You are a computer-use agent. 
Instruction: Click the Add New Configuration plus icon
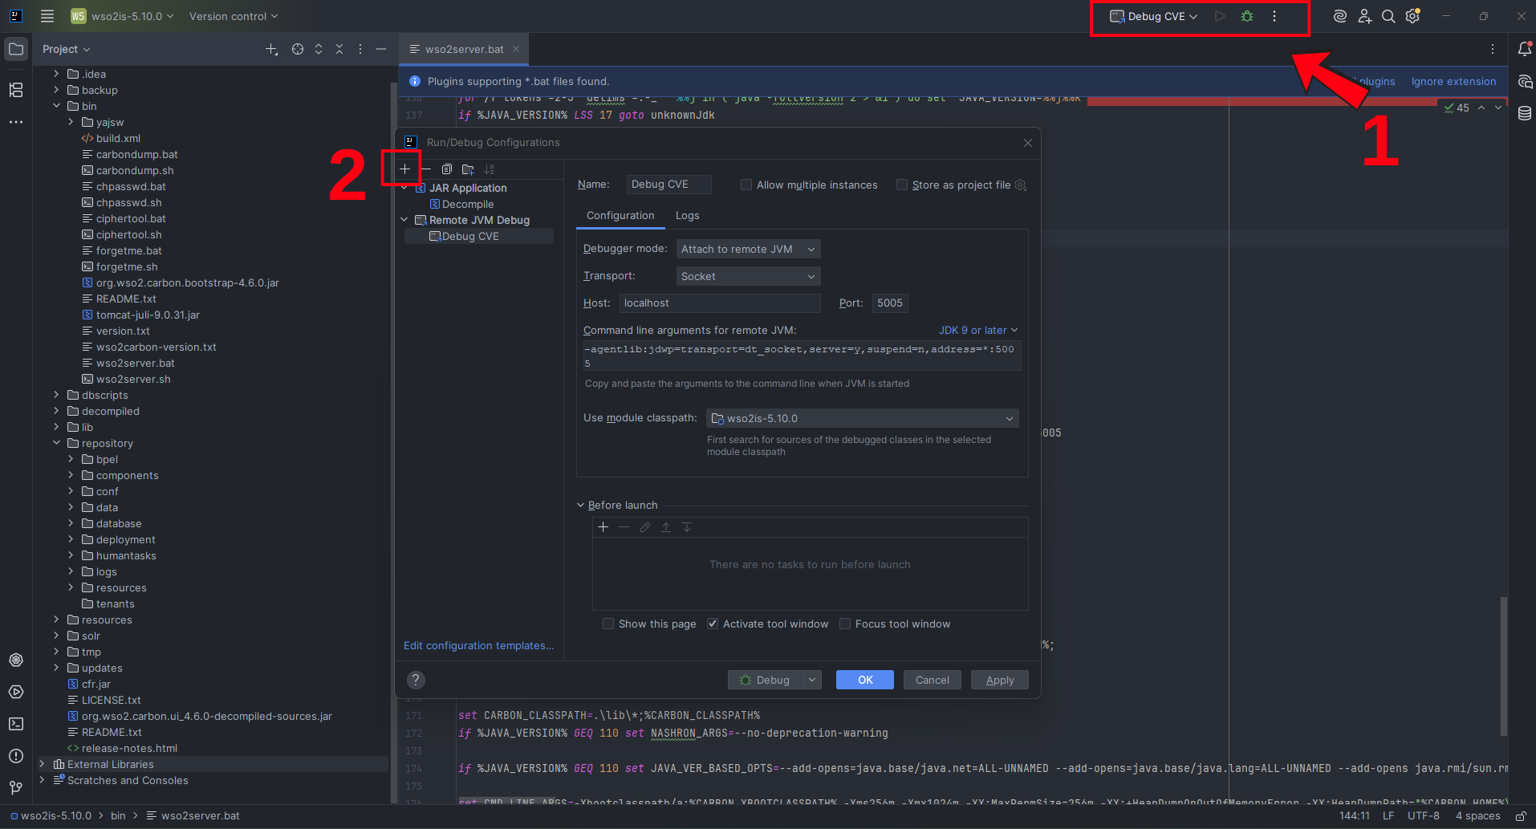pos(405,169)
